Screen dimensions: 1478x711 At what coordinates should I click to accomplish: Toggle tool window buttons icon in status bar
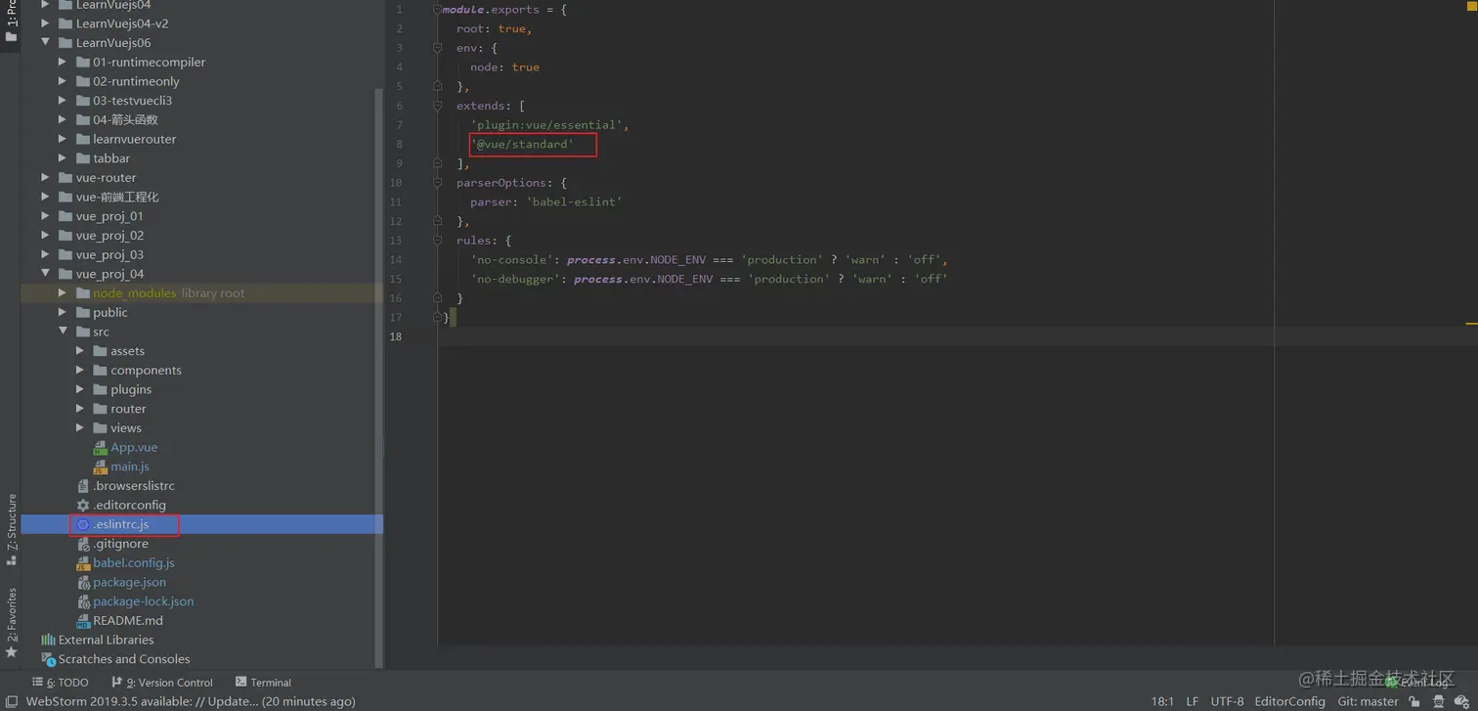(11, 701)
